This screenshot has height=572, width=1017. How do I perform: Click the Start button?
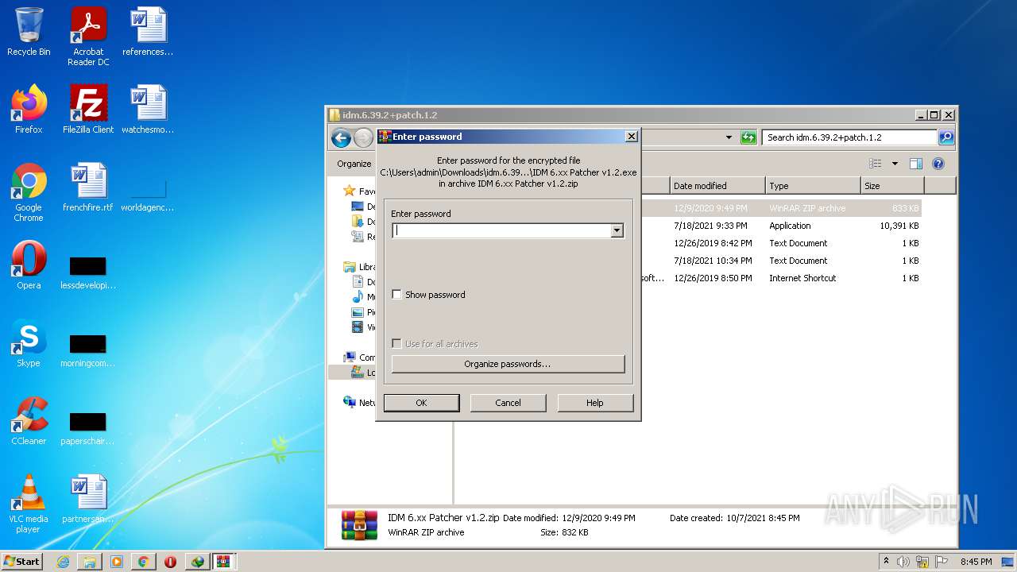21,562
